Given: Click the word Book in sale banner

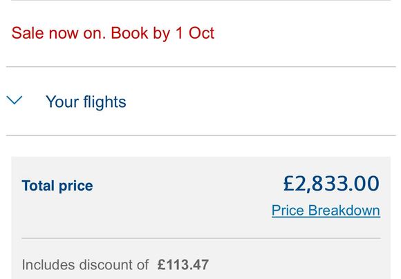Looking at the screenshot, I should point(129,33).
